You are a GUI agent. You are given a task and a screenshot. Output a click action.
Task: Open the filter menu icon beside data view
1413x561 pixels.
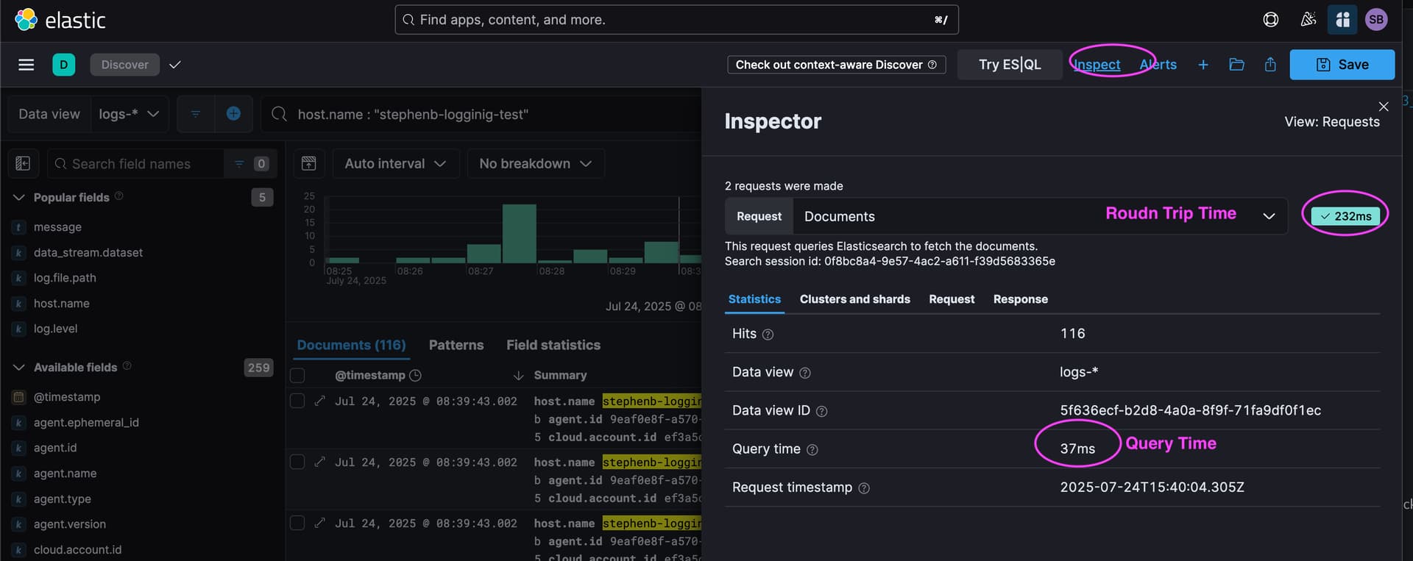point(196,114)
